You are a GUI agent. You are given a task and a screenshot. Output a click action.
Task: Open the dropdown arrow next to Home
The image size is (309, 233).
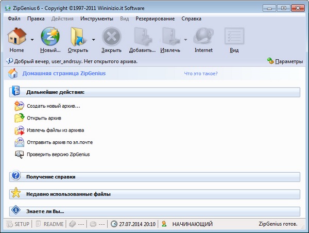[32, 39]
